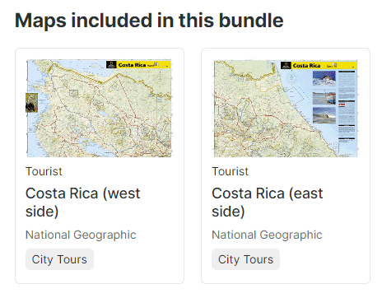382x298 pixels.
Task: Click the National Geographic logo on west map image
Action: pos(111,65)
